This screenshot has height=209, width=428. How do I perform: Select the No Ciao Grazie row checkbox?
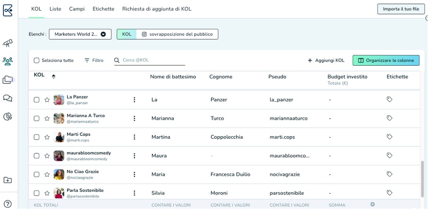click(36, 174)
